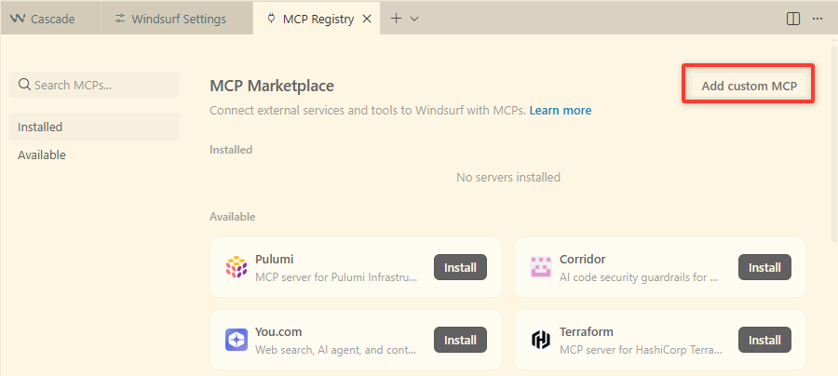Select Installed in the sidebar
This screenshot has height=376, width=838.
click(94, 128)
